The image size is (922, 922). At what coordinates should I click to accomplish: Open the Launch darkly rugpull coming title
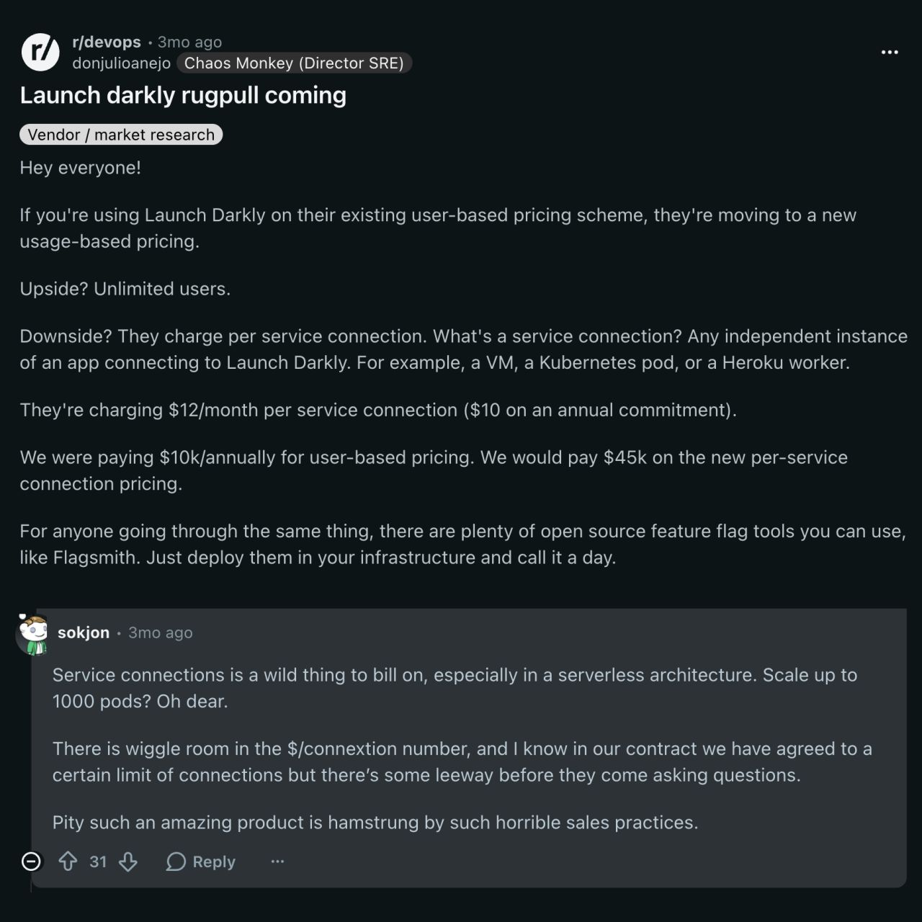[x=183, y=95]
